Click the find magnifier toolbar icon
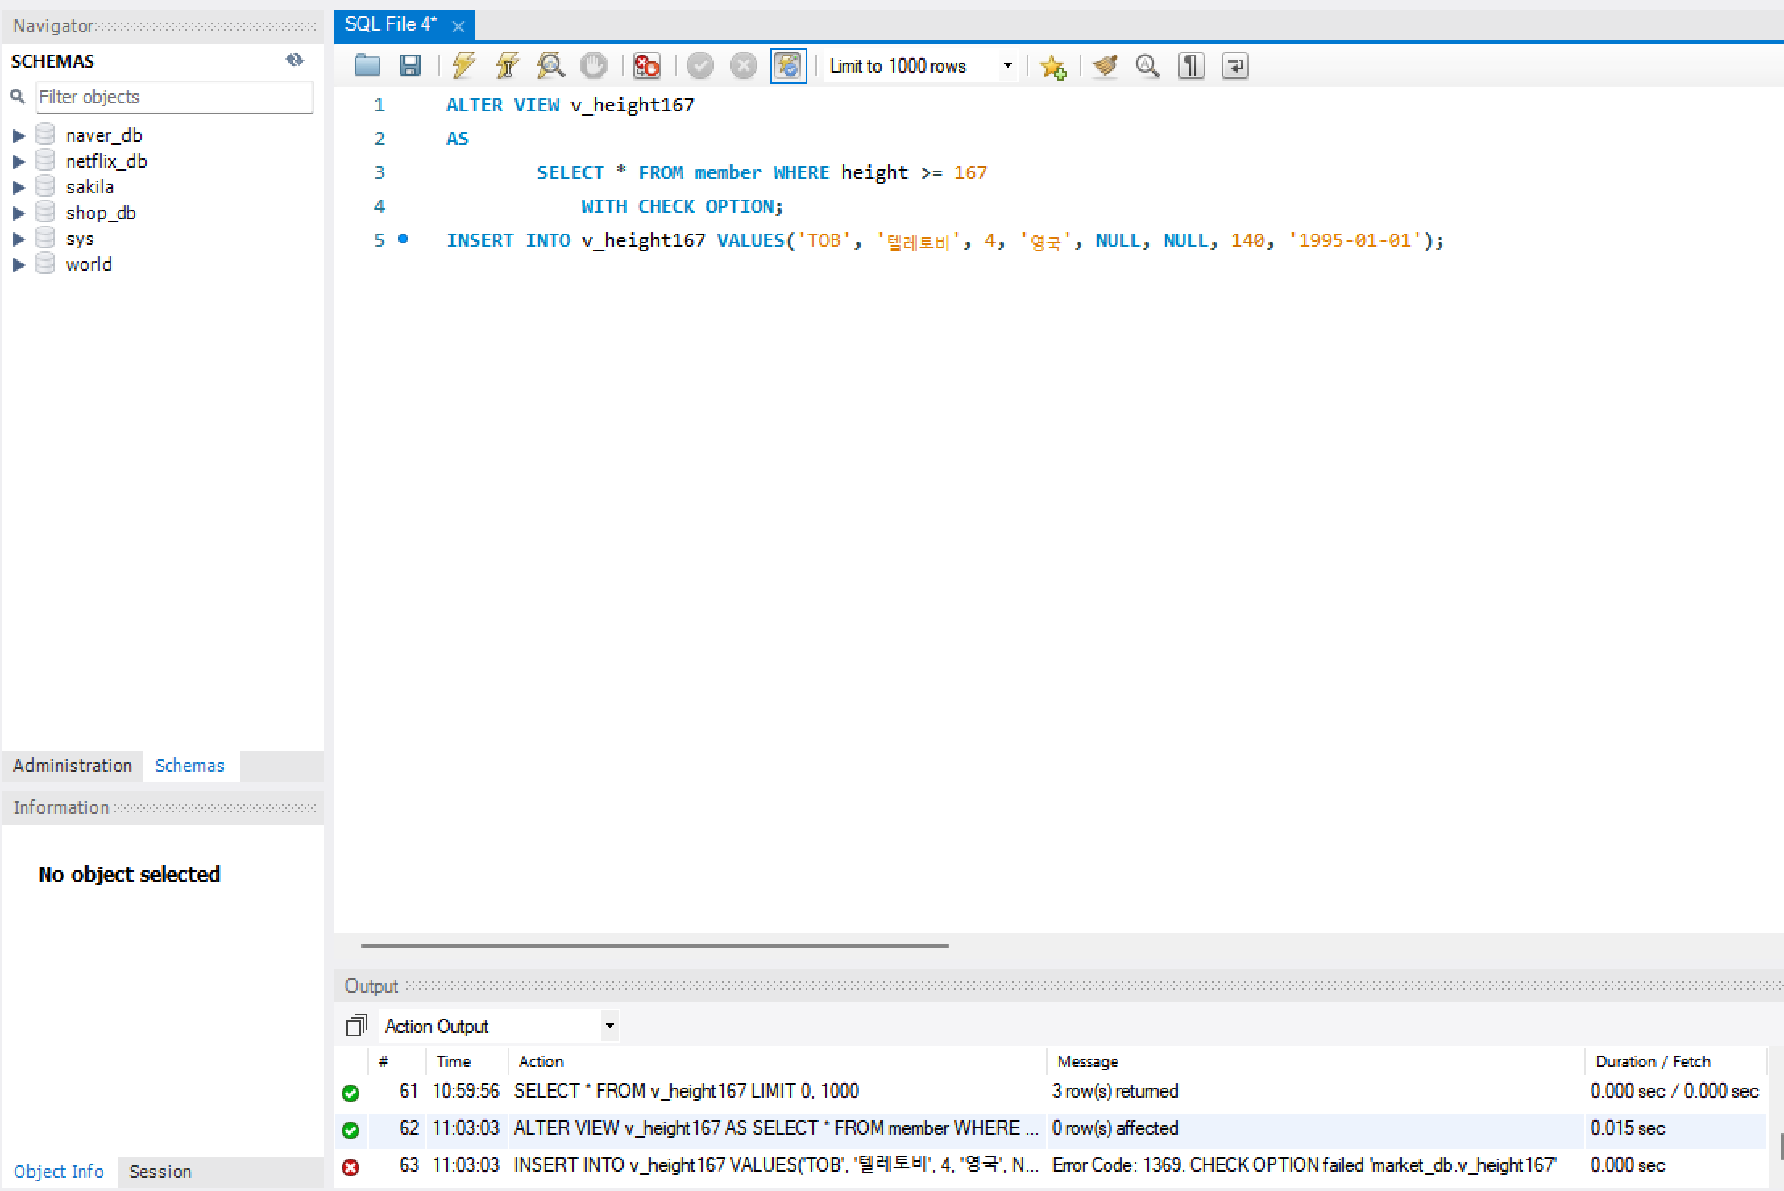 click(x=1147, y=65)
